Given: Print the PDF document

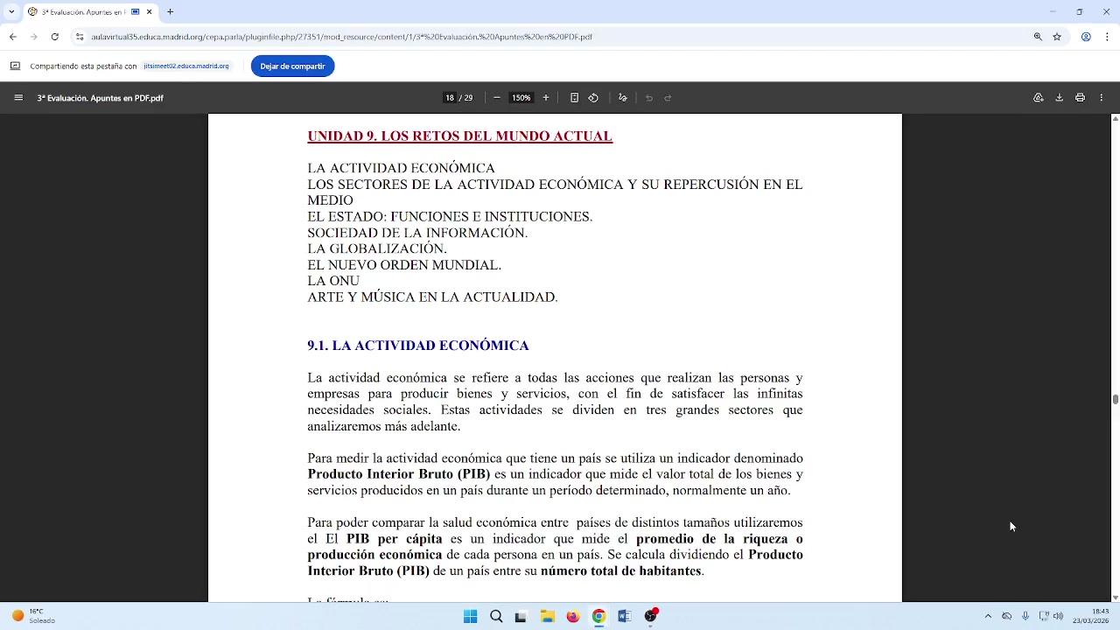Looking at the screenshot, I should click(1080, 98).
